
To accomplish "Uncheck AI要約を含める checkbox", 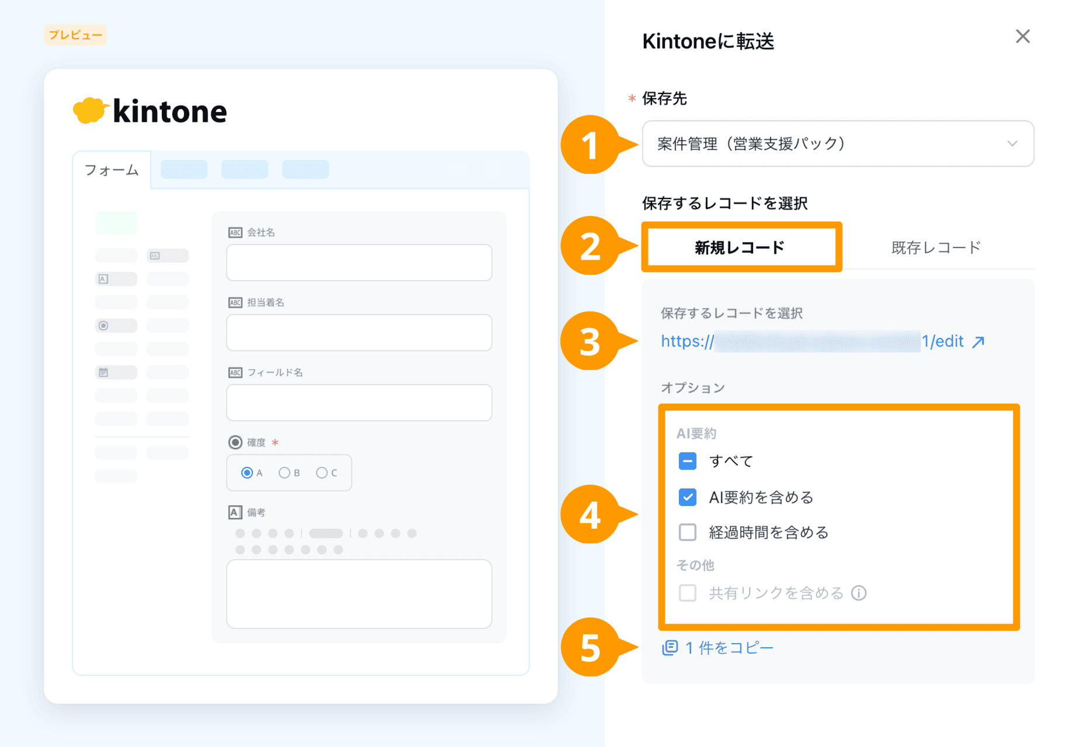I will (688, 497).
